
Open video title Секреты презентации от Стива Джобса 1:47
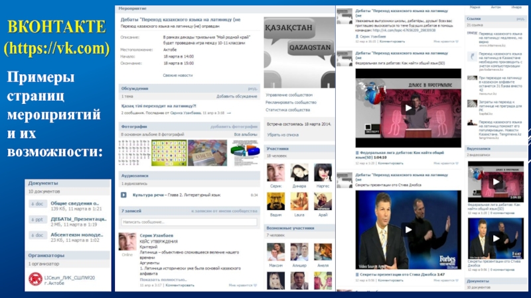pos(402,274)
